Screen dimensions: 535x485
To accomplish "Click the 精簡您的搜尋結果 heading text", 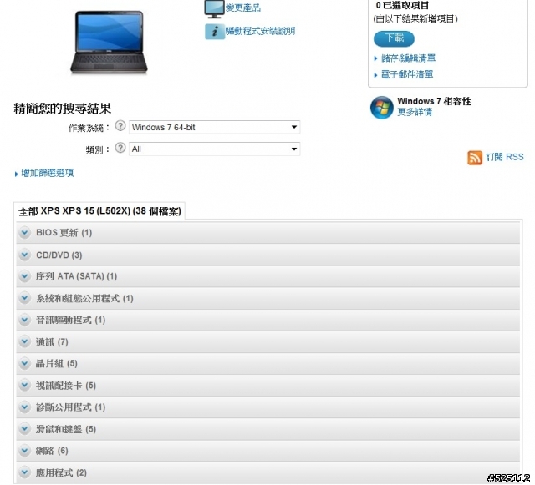I will [63, 109].
